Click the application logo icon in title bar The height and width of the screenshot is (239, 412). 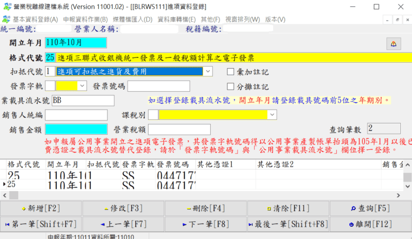pyautogui.click(x=8, y=6)
